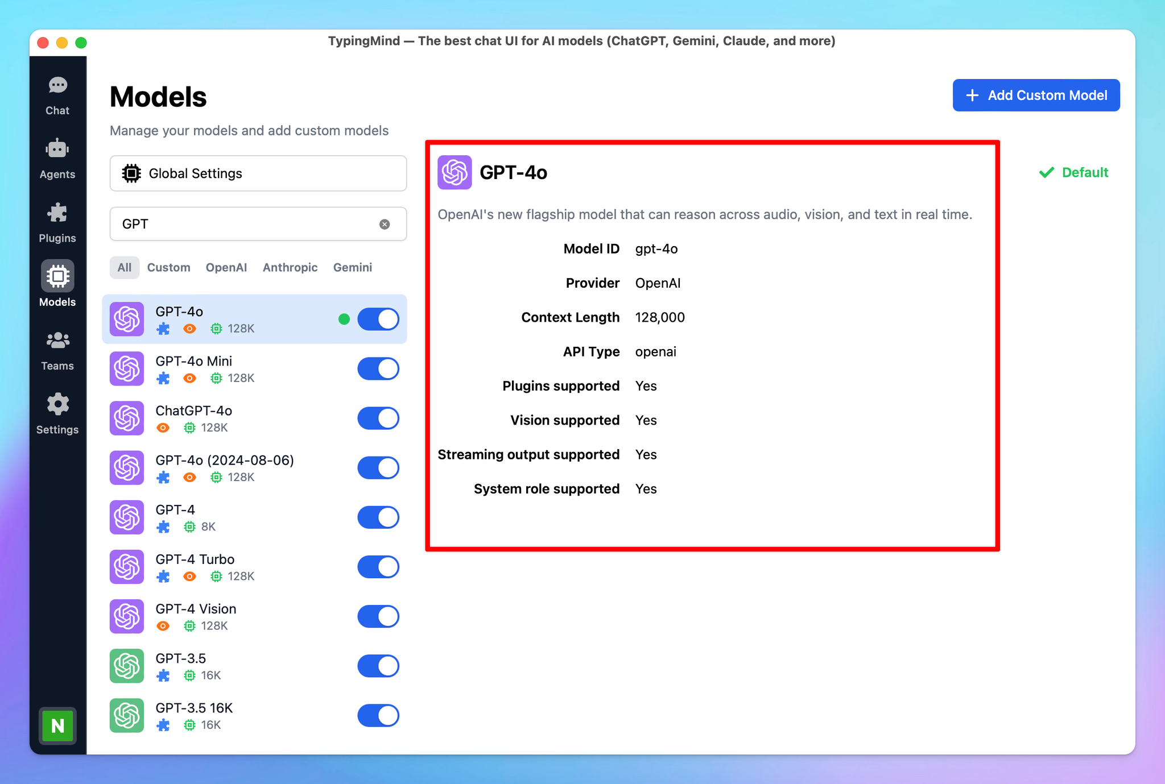1165x784 pixels.
Task: Click the GPT-4 model logo
Action: pyautogui.click(x=127, y=517)
